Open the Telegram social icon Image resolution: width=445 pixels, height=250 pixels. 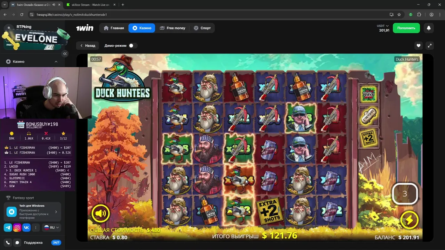(8, 228)
